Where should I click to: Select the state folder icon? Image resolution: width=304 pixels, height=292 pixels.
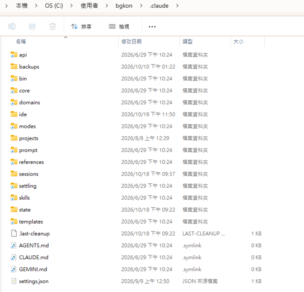coord(14,210)
